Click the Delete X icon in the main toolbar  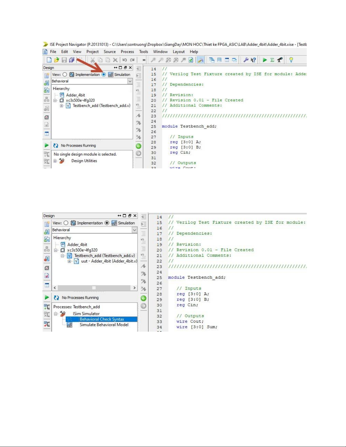tap(115, 60)
